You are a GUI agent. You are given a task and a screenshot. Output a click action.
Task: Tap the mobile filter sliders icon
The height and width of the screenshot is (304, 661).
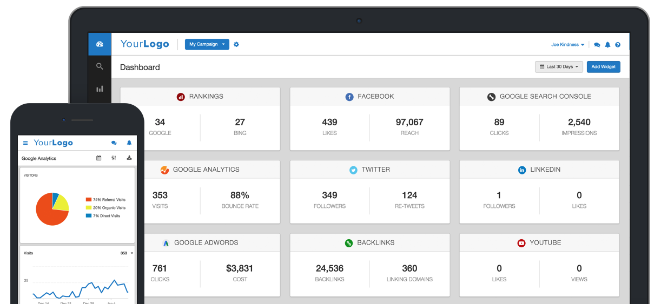click(114, 158)
